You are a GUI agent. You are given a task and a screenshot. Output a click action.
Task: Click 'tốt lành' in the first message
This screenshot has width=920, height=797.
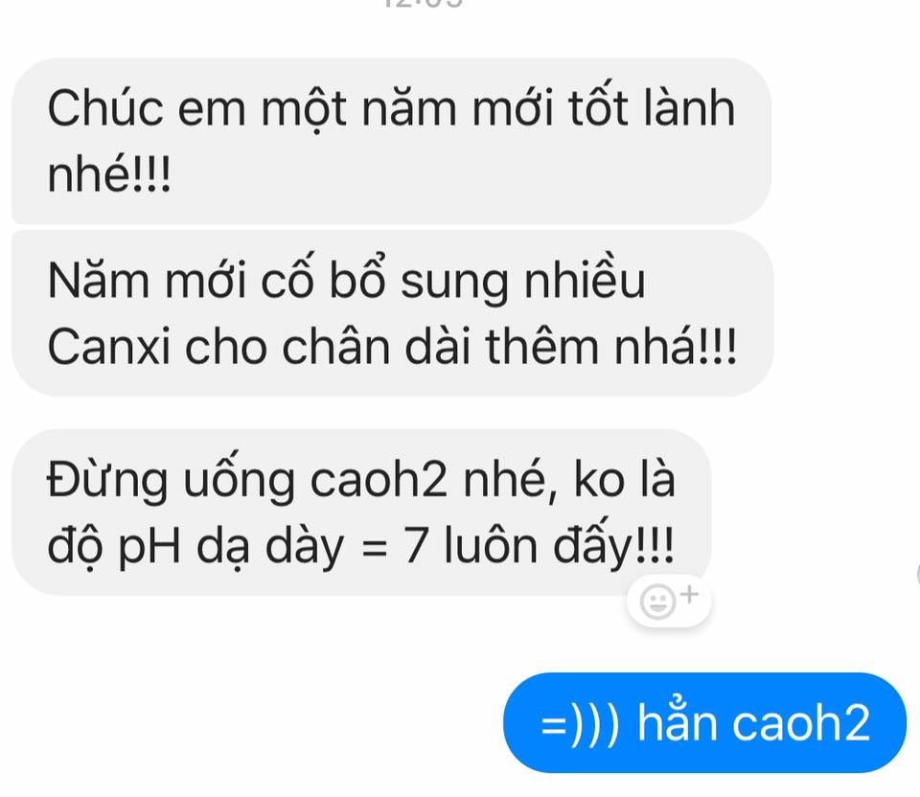652,107
